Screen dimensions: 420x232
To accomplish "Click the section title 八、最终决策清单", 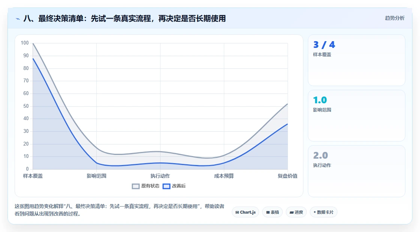I will click(124, 18).
